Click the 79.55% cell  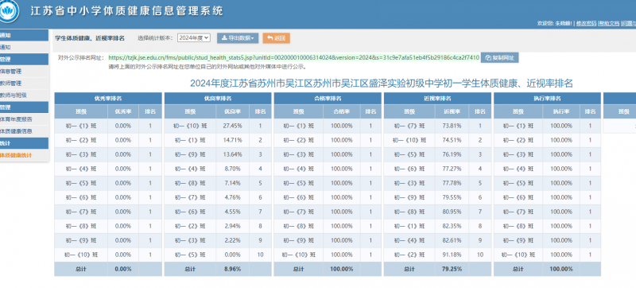[452, 197]
